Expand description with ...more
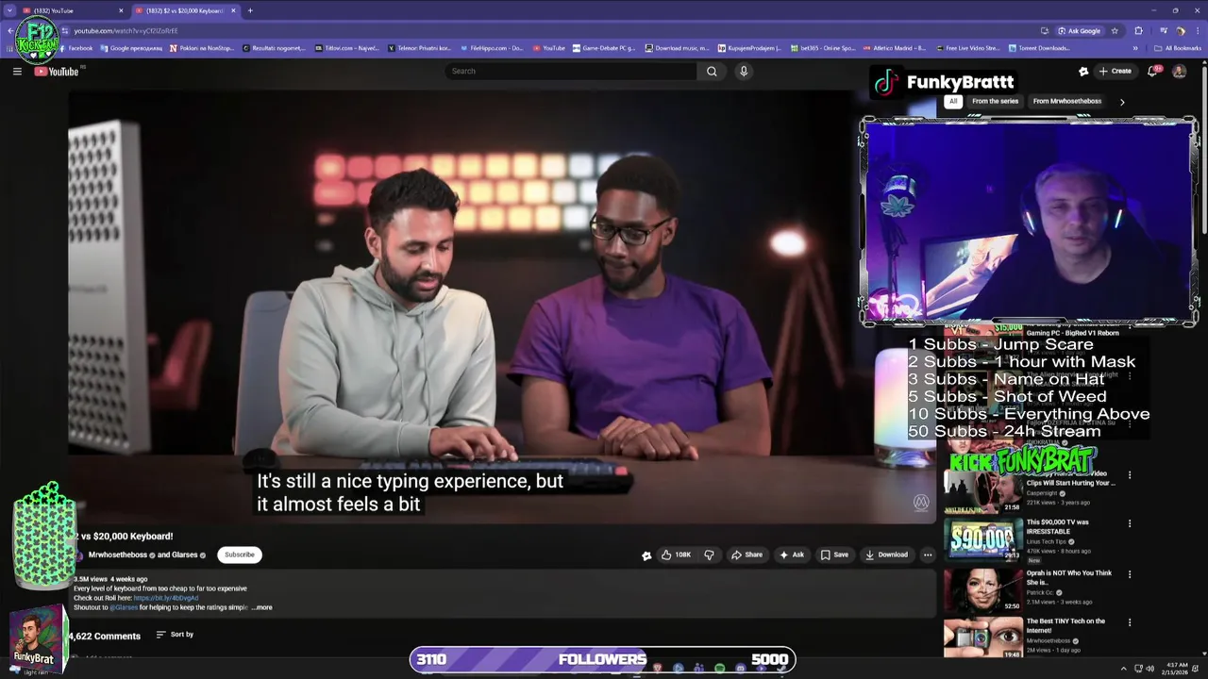 coord(262,607)
